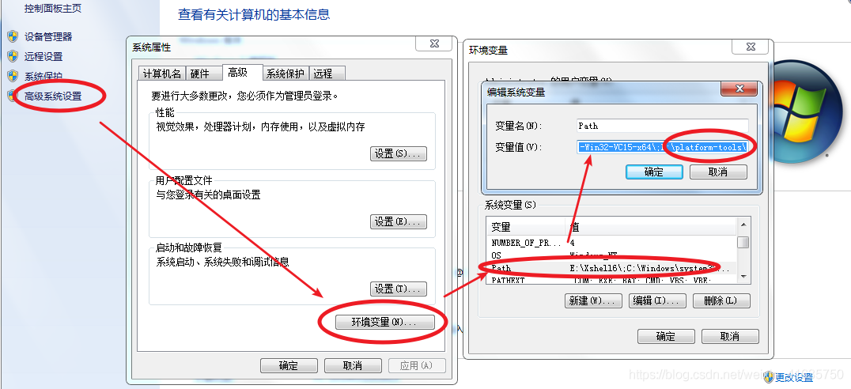
Task: Open startup and recovery 设置(T)... button
Action: point(399,289)
